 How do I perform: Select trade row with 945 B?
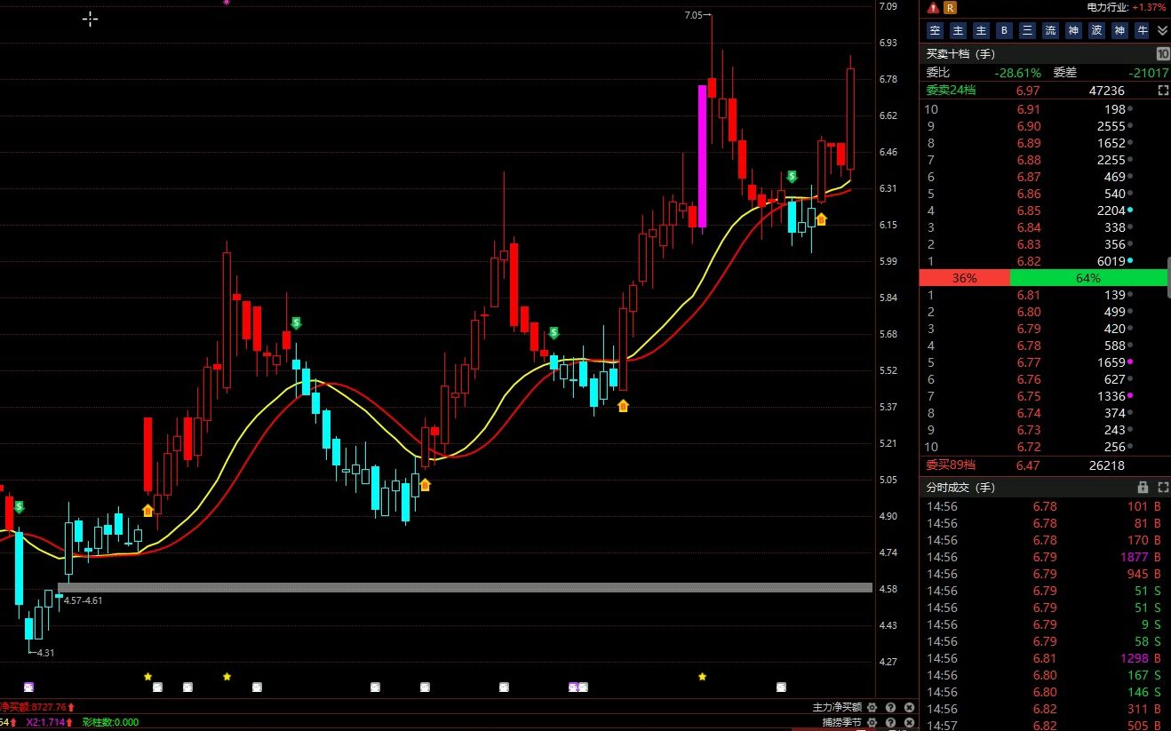pos(1044,574)
